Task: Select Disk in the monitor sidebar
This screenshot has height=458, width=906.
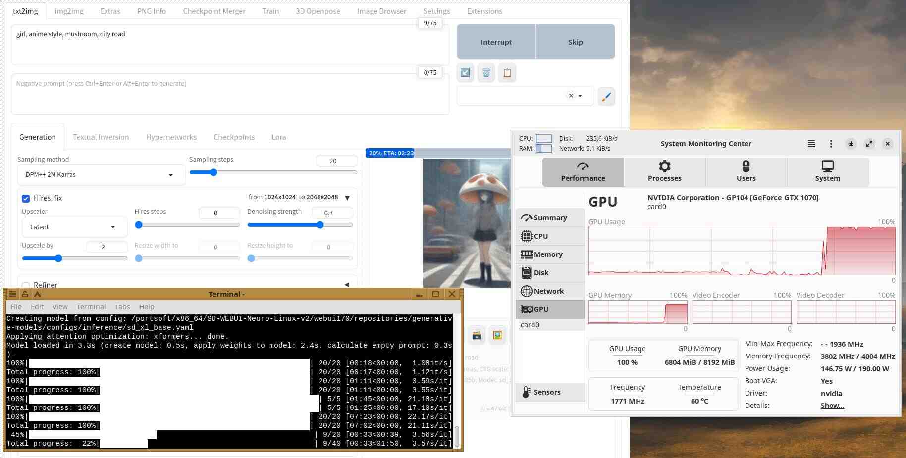Action: (550, 273)
